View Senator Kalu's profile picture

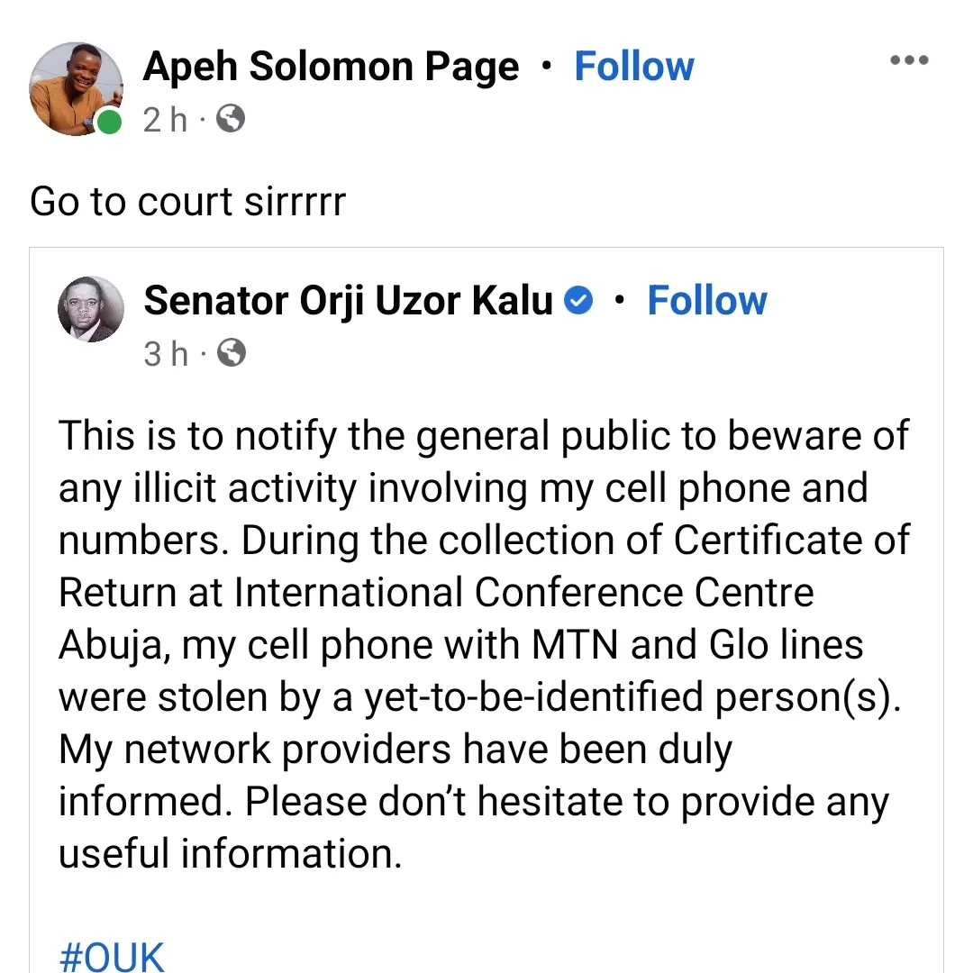91,309
